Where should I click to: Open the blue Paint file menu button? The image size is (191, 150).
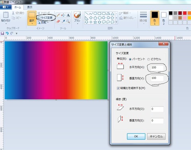5,7
